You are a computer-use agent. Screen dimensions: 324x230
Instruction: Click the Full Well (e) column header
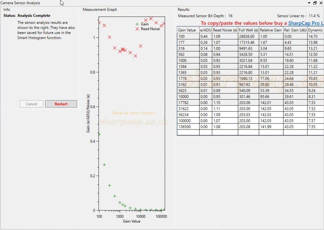[248, 30]
